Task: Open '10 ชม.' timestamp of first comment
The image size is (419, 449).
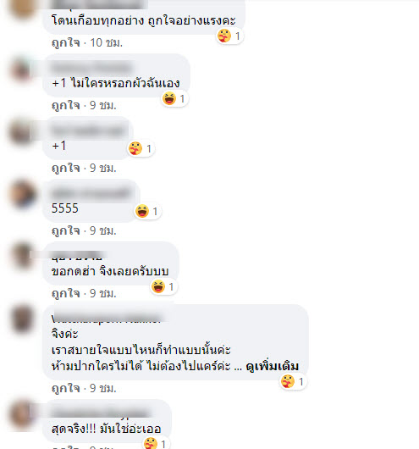Action: coord(106,42)
